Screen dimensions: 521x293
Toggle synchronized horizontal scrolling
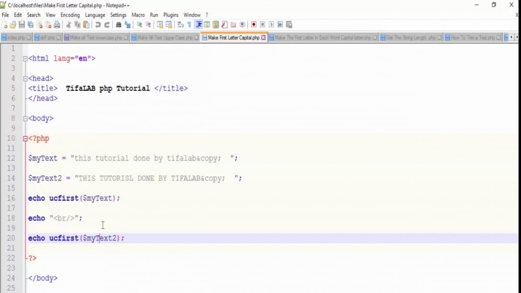[x=169, y=24]
